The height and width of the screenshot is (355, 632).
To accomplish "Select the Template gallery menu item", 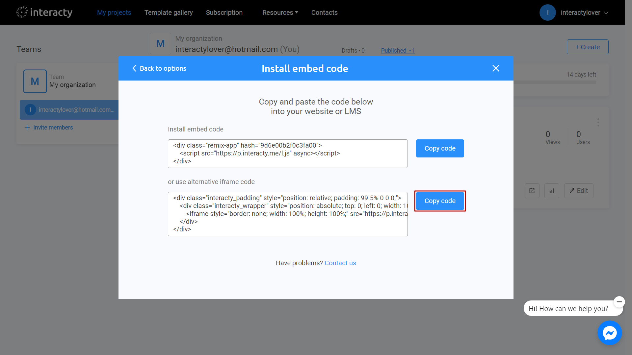I will click(x=169, y=12).
